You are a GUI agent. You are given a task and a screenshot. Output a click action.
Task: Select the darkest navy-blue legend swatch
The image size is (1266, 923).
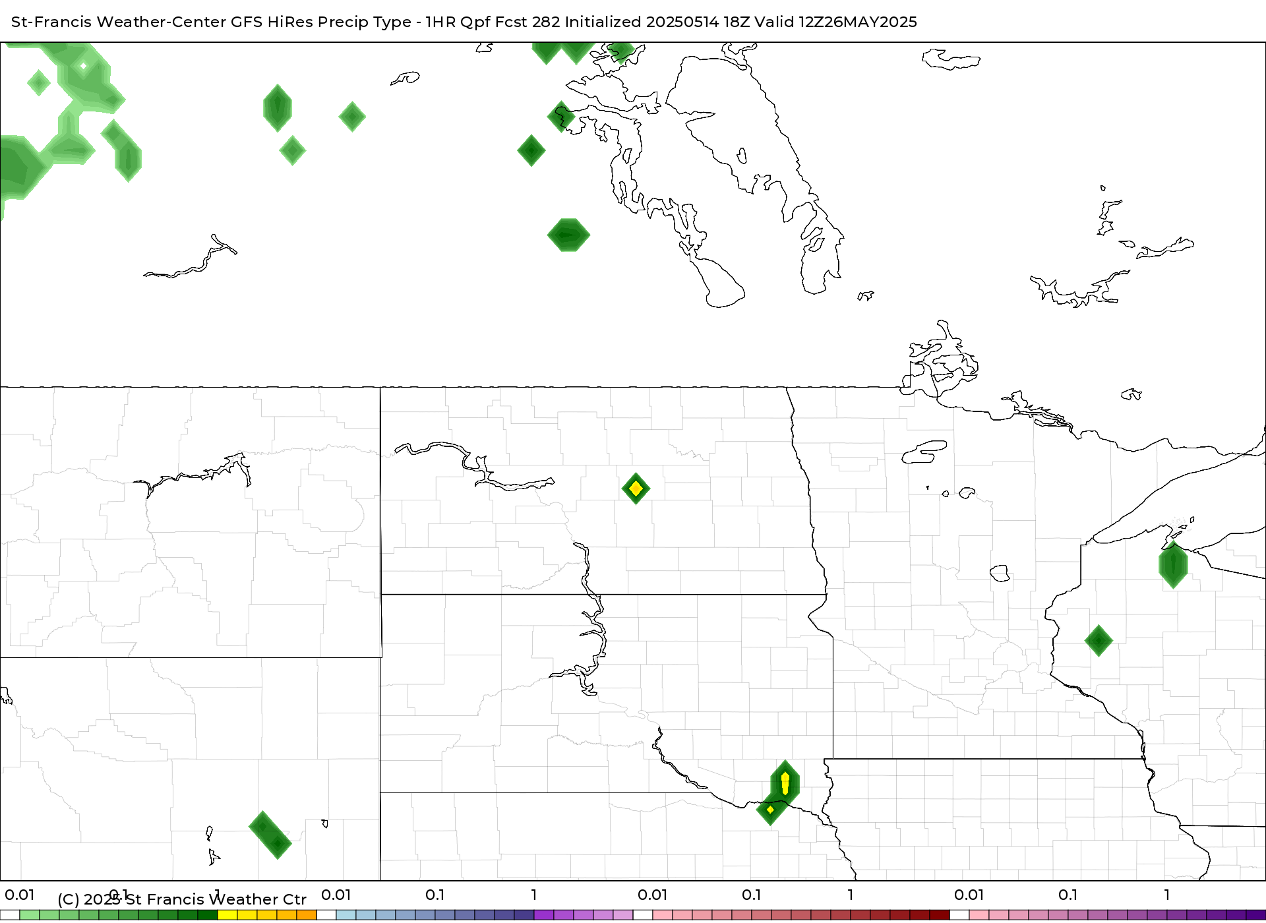(x=524, y=915)
